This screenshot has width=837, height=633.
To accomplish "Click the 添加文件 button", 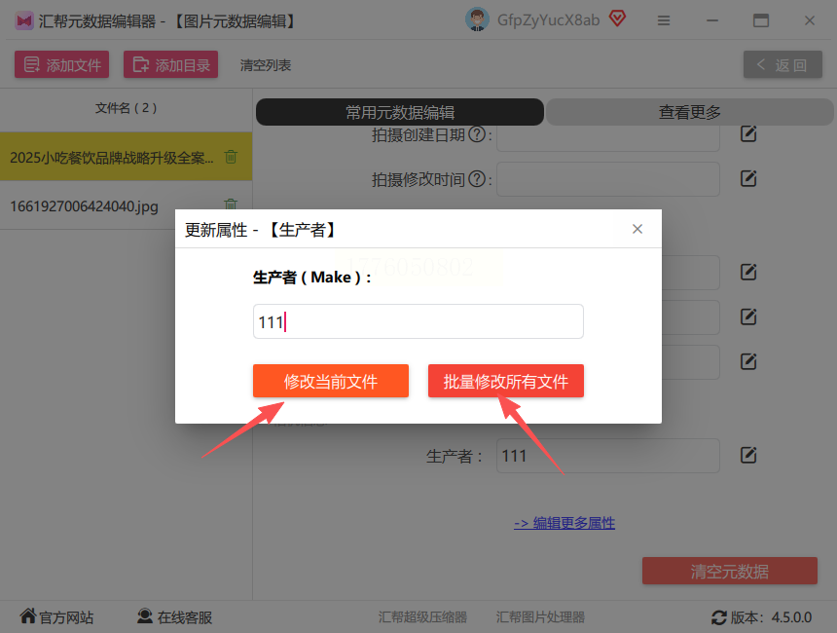I will coord(62,64).
